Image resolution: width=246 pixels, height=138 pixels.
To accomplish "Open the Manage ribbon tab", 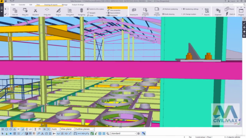I will coord(65,5).
